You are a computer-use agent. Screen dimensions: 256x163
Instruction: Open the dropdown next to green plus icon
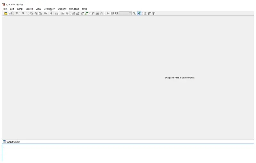coord(90,13)
